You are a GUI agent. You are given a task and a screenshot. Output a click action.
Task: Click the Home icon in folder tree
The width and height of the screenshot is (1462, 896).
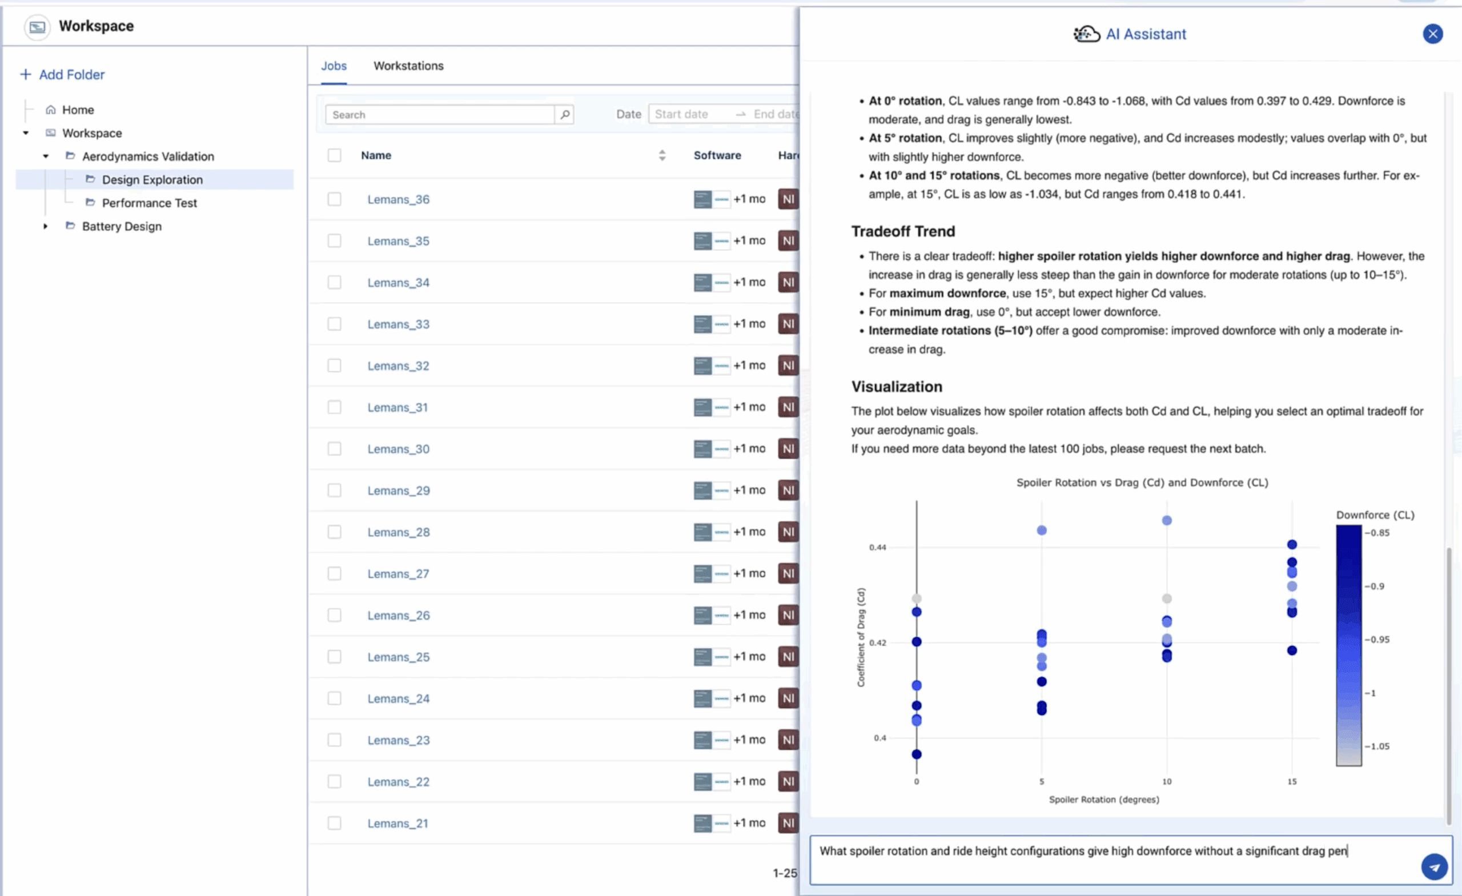(x=51, y=110)
